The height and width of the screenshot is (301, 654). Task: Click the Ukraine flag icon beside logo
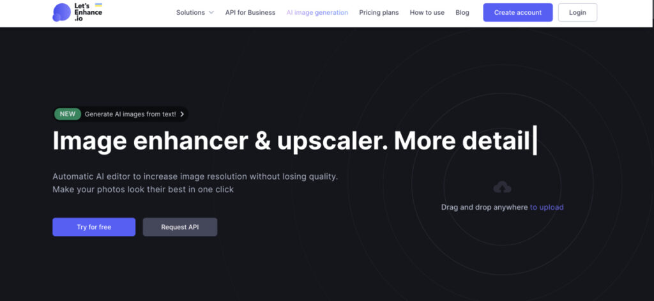pyautogui.click(x=98, y=6)
